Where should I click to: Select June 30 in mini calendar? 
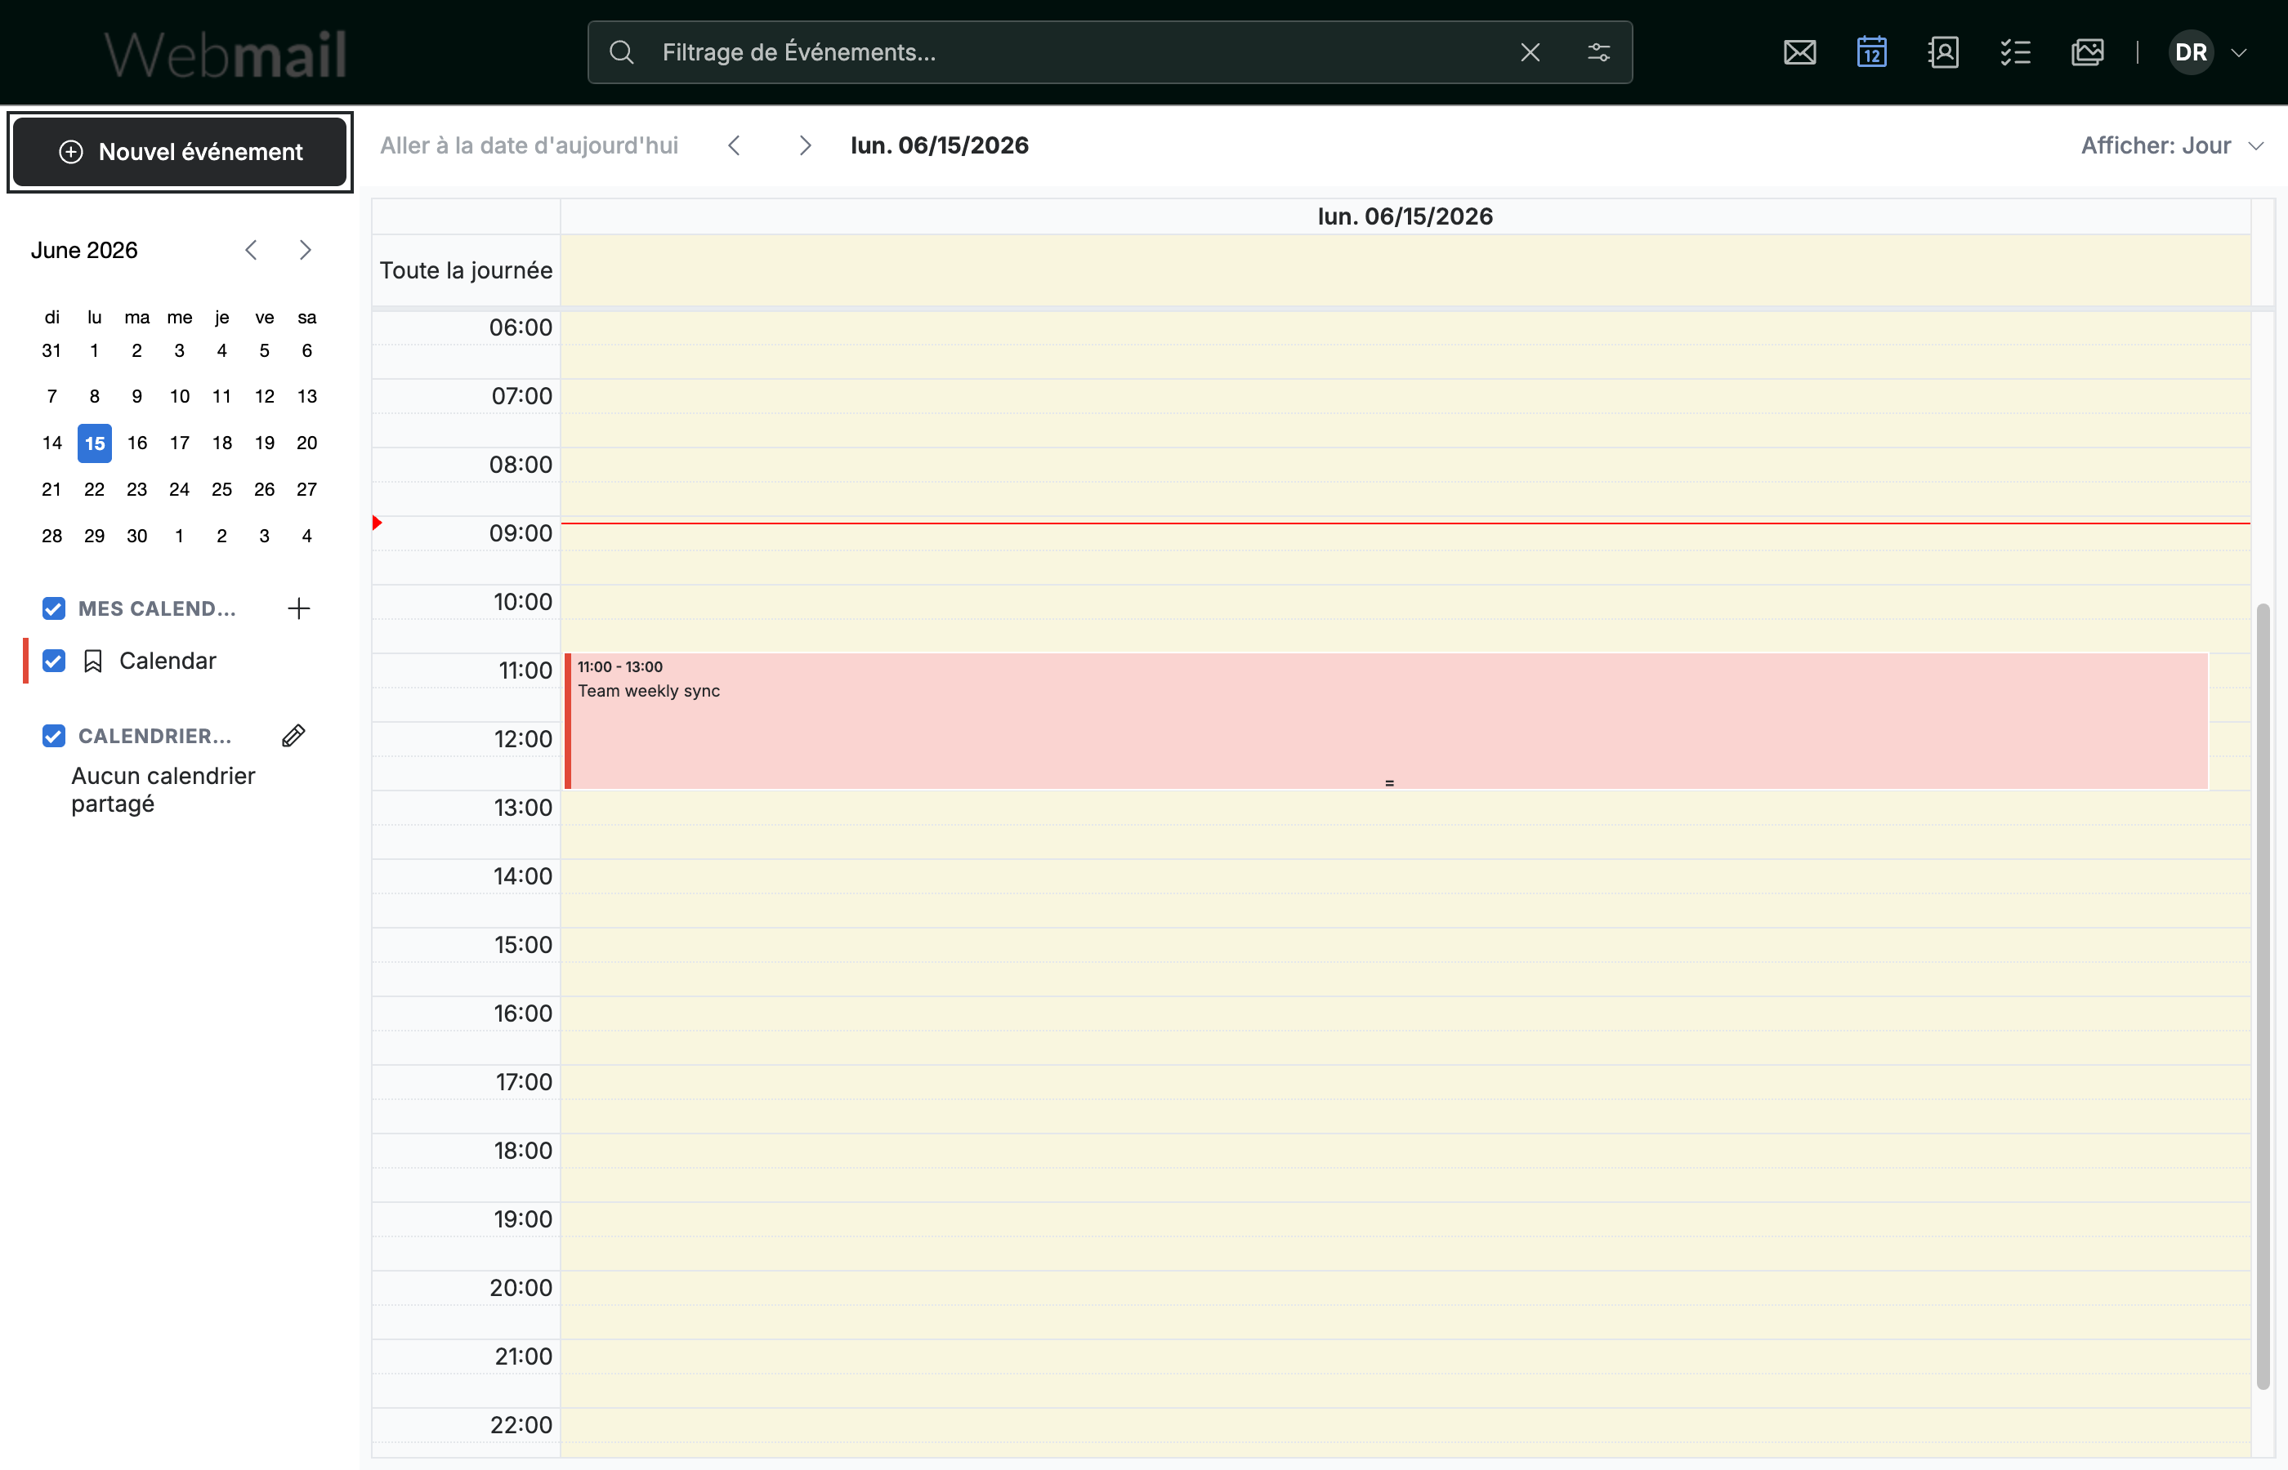(136, 536)
